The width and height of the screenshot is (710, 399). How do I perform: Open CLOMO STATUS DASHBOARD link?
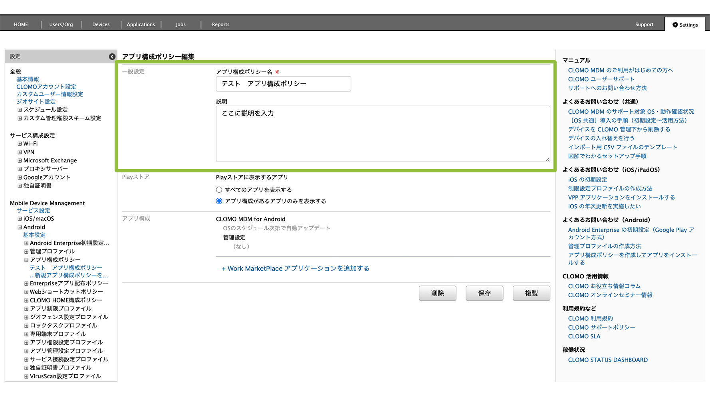click(x=608, y=360)
